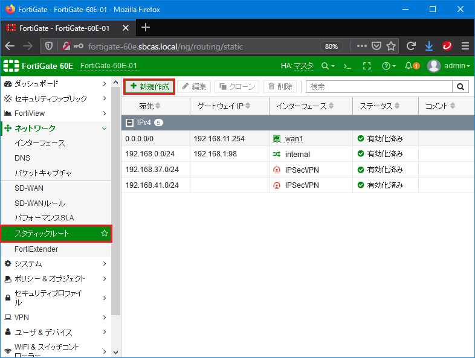Favorite the スタティックルート menu star

click(x=105, y=233)
